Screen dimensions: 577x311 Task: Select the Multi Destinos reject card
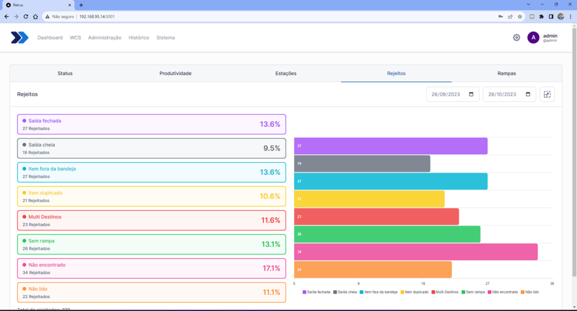coord(152,220)
